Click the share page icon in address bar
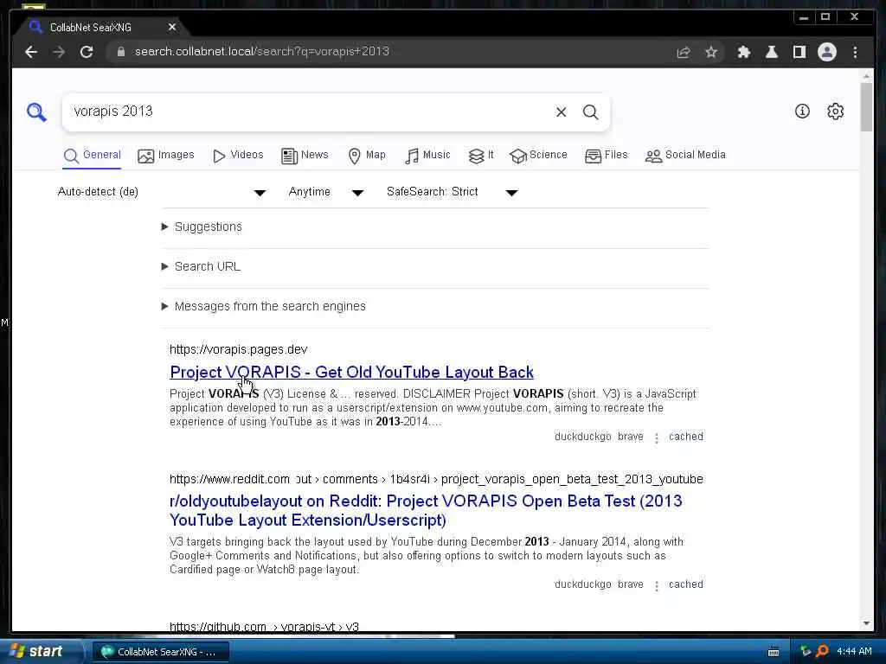The width and height of the screenshot is (886, 664). (684, 52)
